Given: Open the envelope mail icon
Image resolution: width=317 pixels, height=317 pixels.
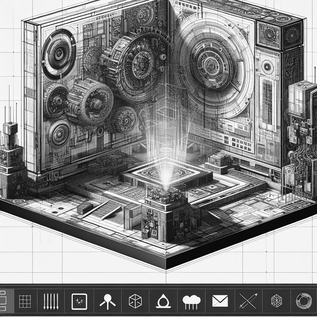Looking at the screenshot, I should pyautogui.click(x=220, y=301).
